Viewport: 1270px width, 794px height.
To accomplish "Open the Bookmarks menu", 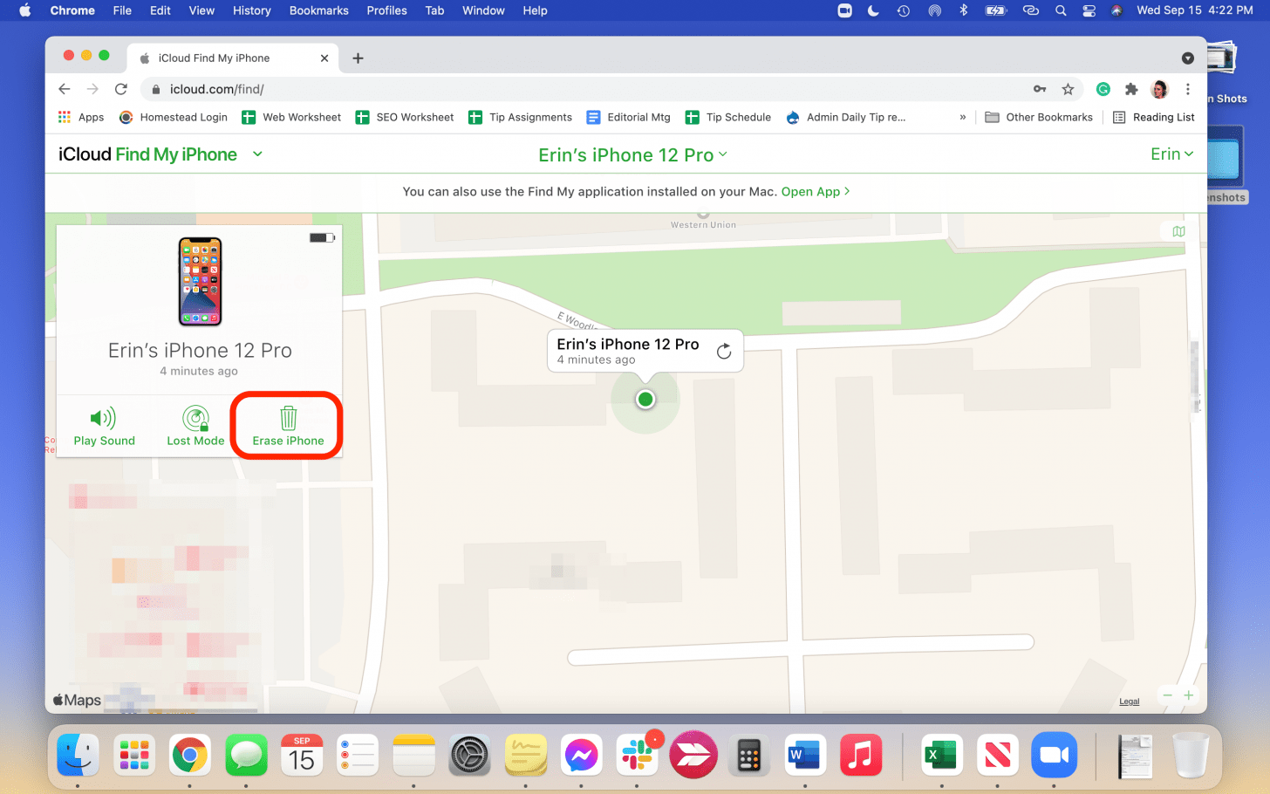I will pos(319,10).
